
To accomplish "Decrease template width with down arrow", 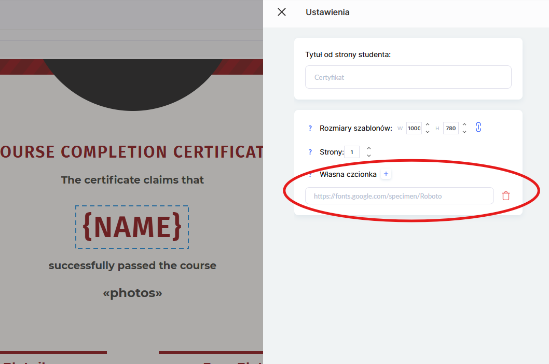I will [428, 132].
